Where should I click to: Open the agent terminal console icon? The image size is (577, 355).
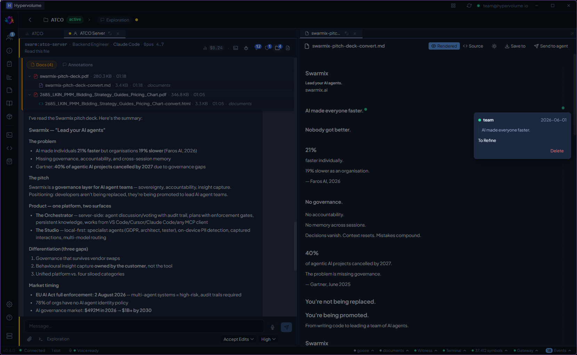pos(236,48)
